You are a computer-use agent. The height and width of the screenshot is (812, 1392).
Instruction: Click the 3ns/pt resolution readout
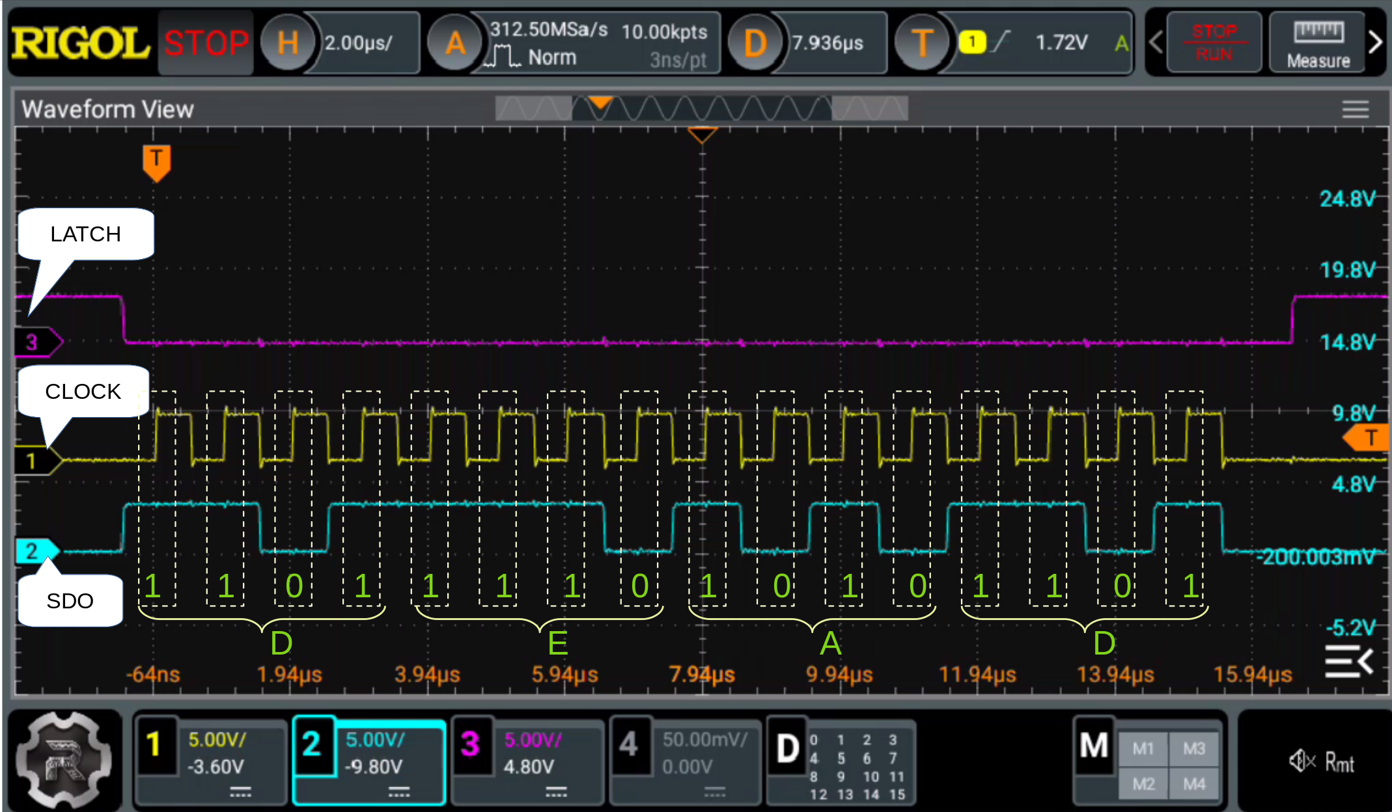[678, 60]
